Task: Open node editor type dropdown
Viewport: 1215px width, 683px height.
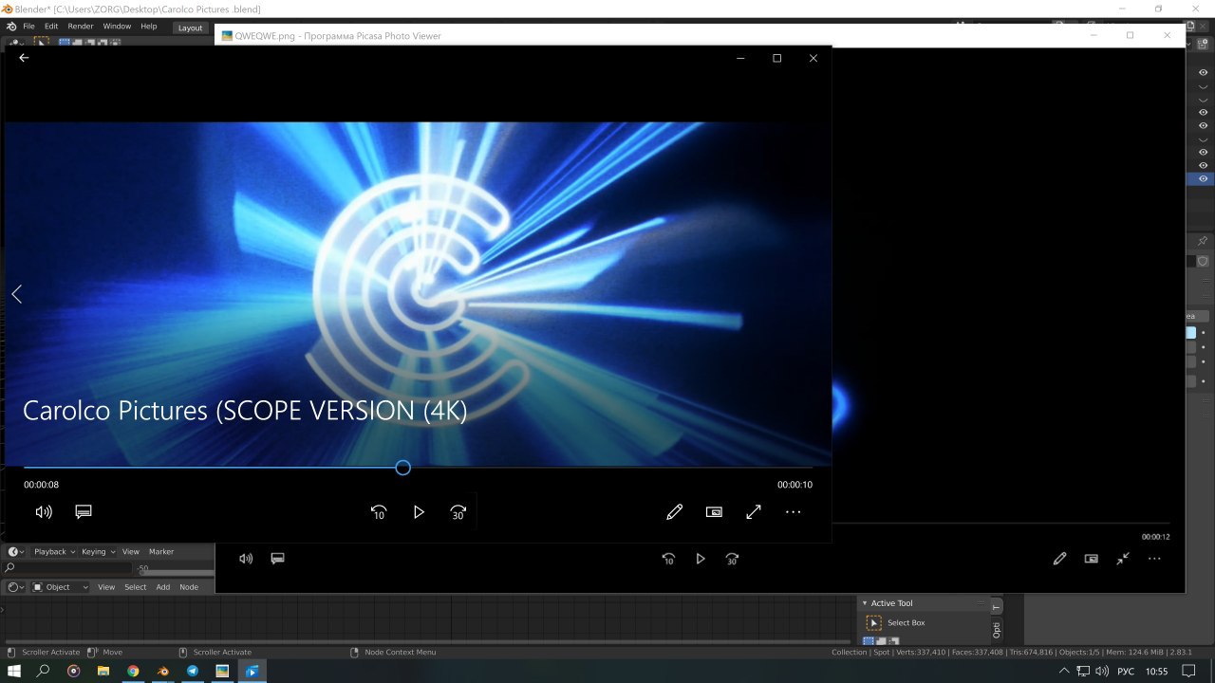Action: pyautogui.click(x=16, y=587)
